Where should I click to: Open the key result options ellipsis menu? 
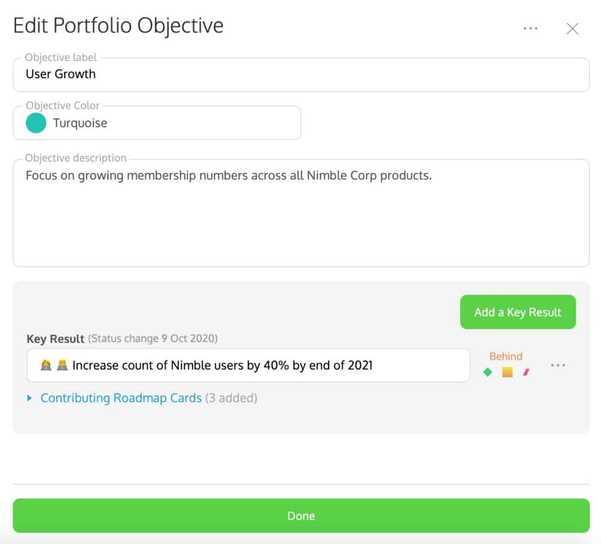tap(558, 365)
